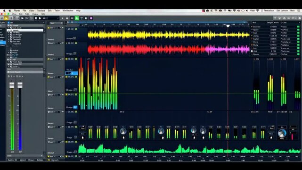Click the Qoo button in mixer strip
Screen dimensions: 302x170
(83, 128)
